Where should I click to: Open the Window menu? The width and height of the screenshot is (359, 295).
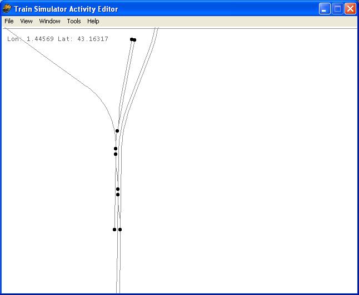pos(49,21)
